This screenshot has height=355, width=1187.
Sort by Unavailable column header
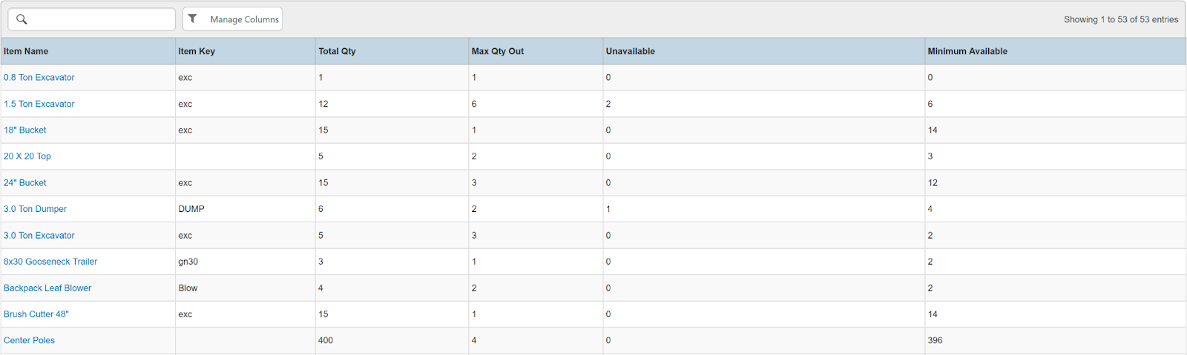[630, 51]
